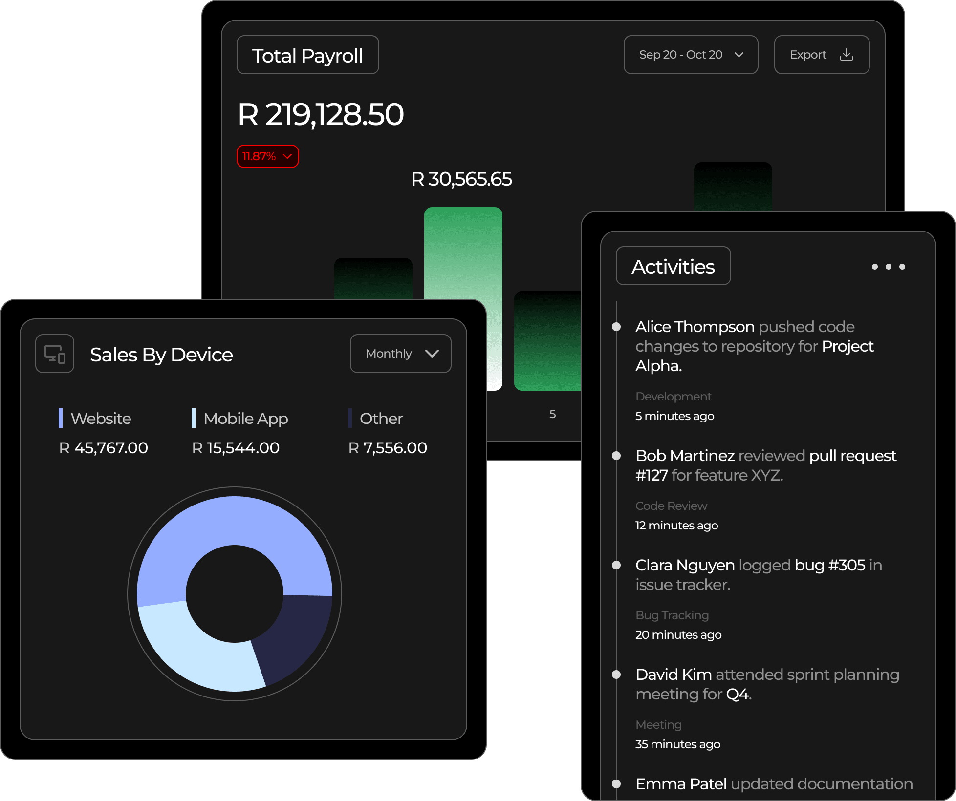Image resolution: width=956 pixels, height=801 pixels.
Task: Click the Clara Nguyen timeline bullet
Action: [616, 565]
